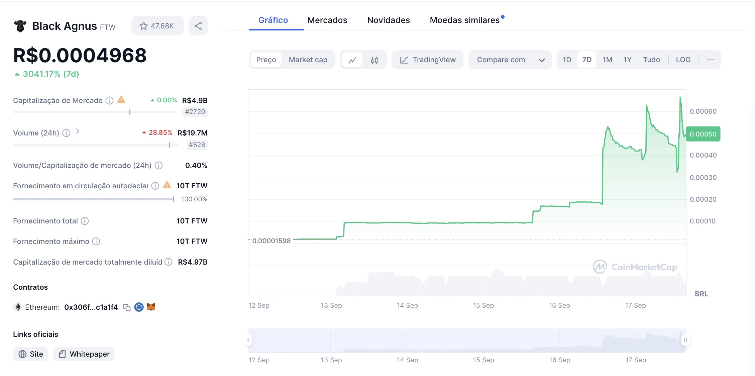The width and height of the screenshot is (755, 376).
Task: Click the 0.00001598 starting price label
Action: [x=271, y=241]
